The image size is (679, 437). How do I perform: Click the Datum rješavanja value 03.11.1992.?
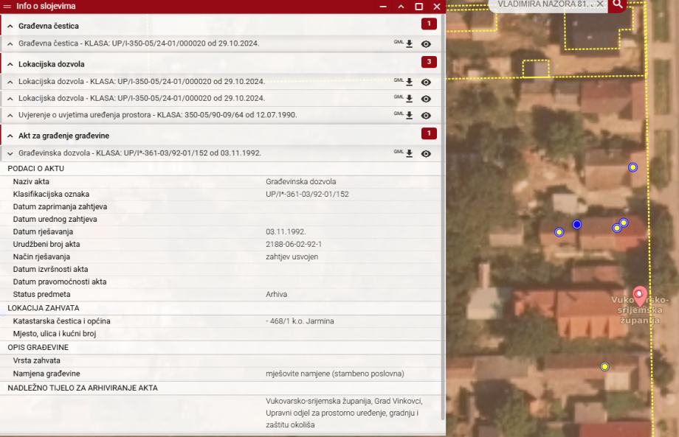coord(286,231)
